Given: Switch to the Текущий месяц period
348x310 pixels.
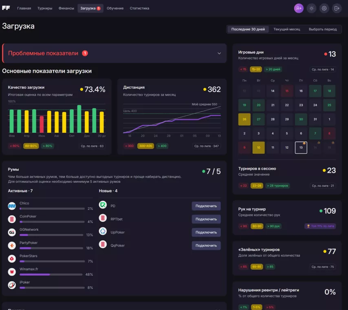Looking at the screenshot, I should pyautogui.click(x=286, y=29).
